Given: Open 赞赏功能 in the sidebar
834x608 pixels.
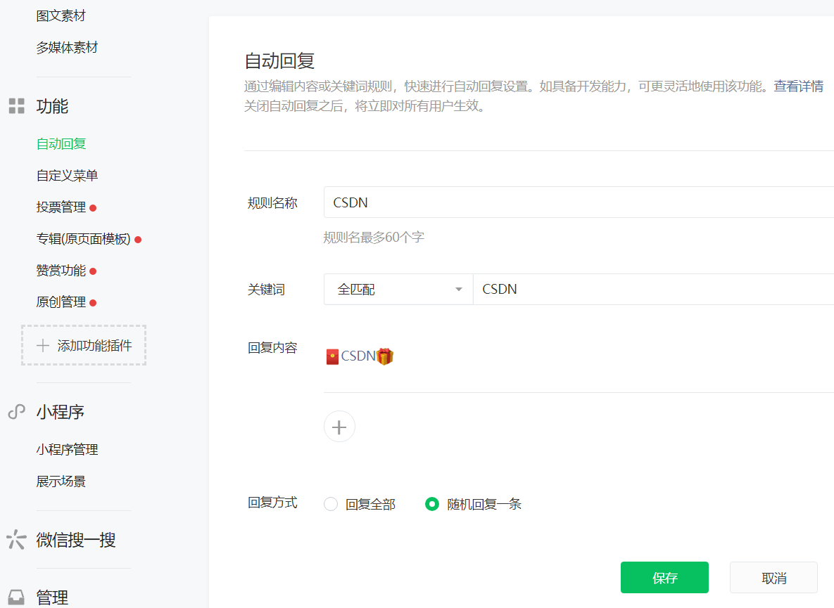Looking at the screenshot, I should [x=61, y=271].
